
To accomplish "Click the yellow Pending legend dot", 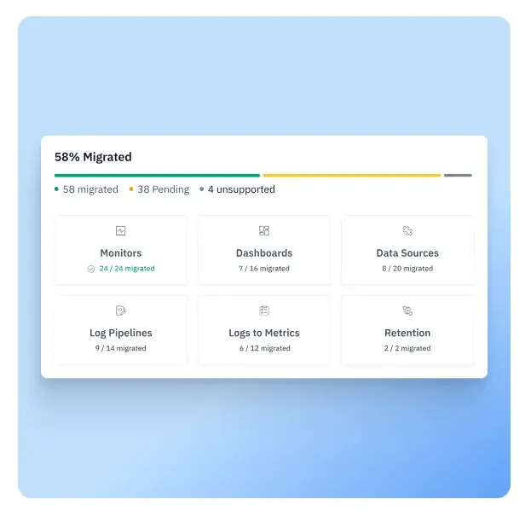I will 131,189.
